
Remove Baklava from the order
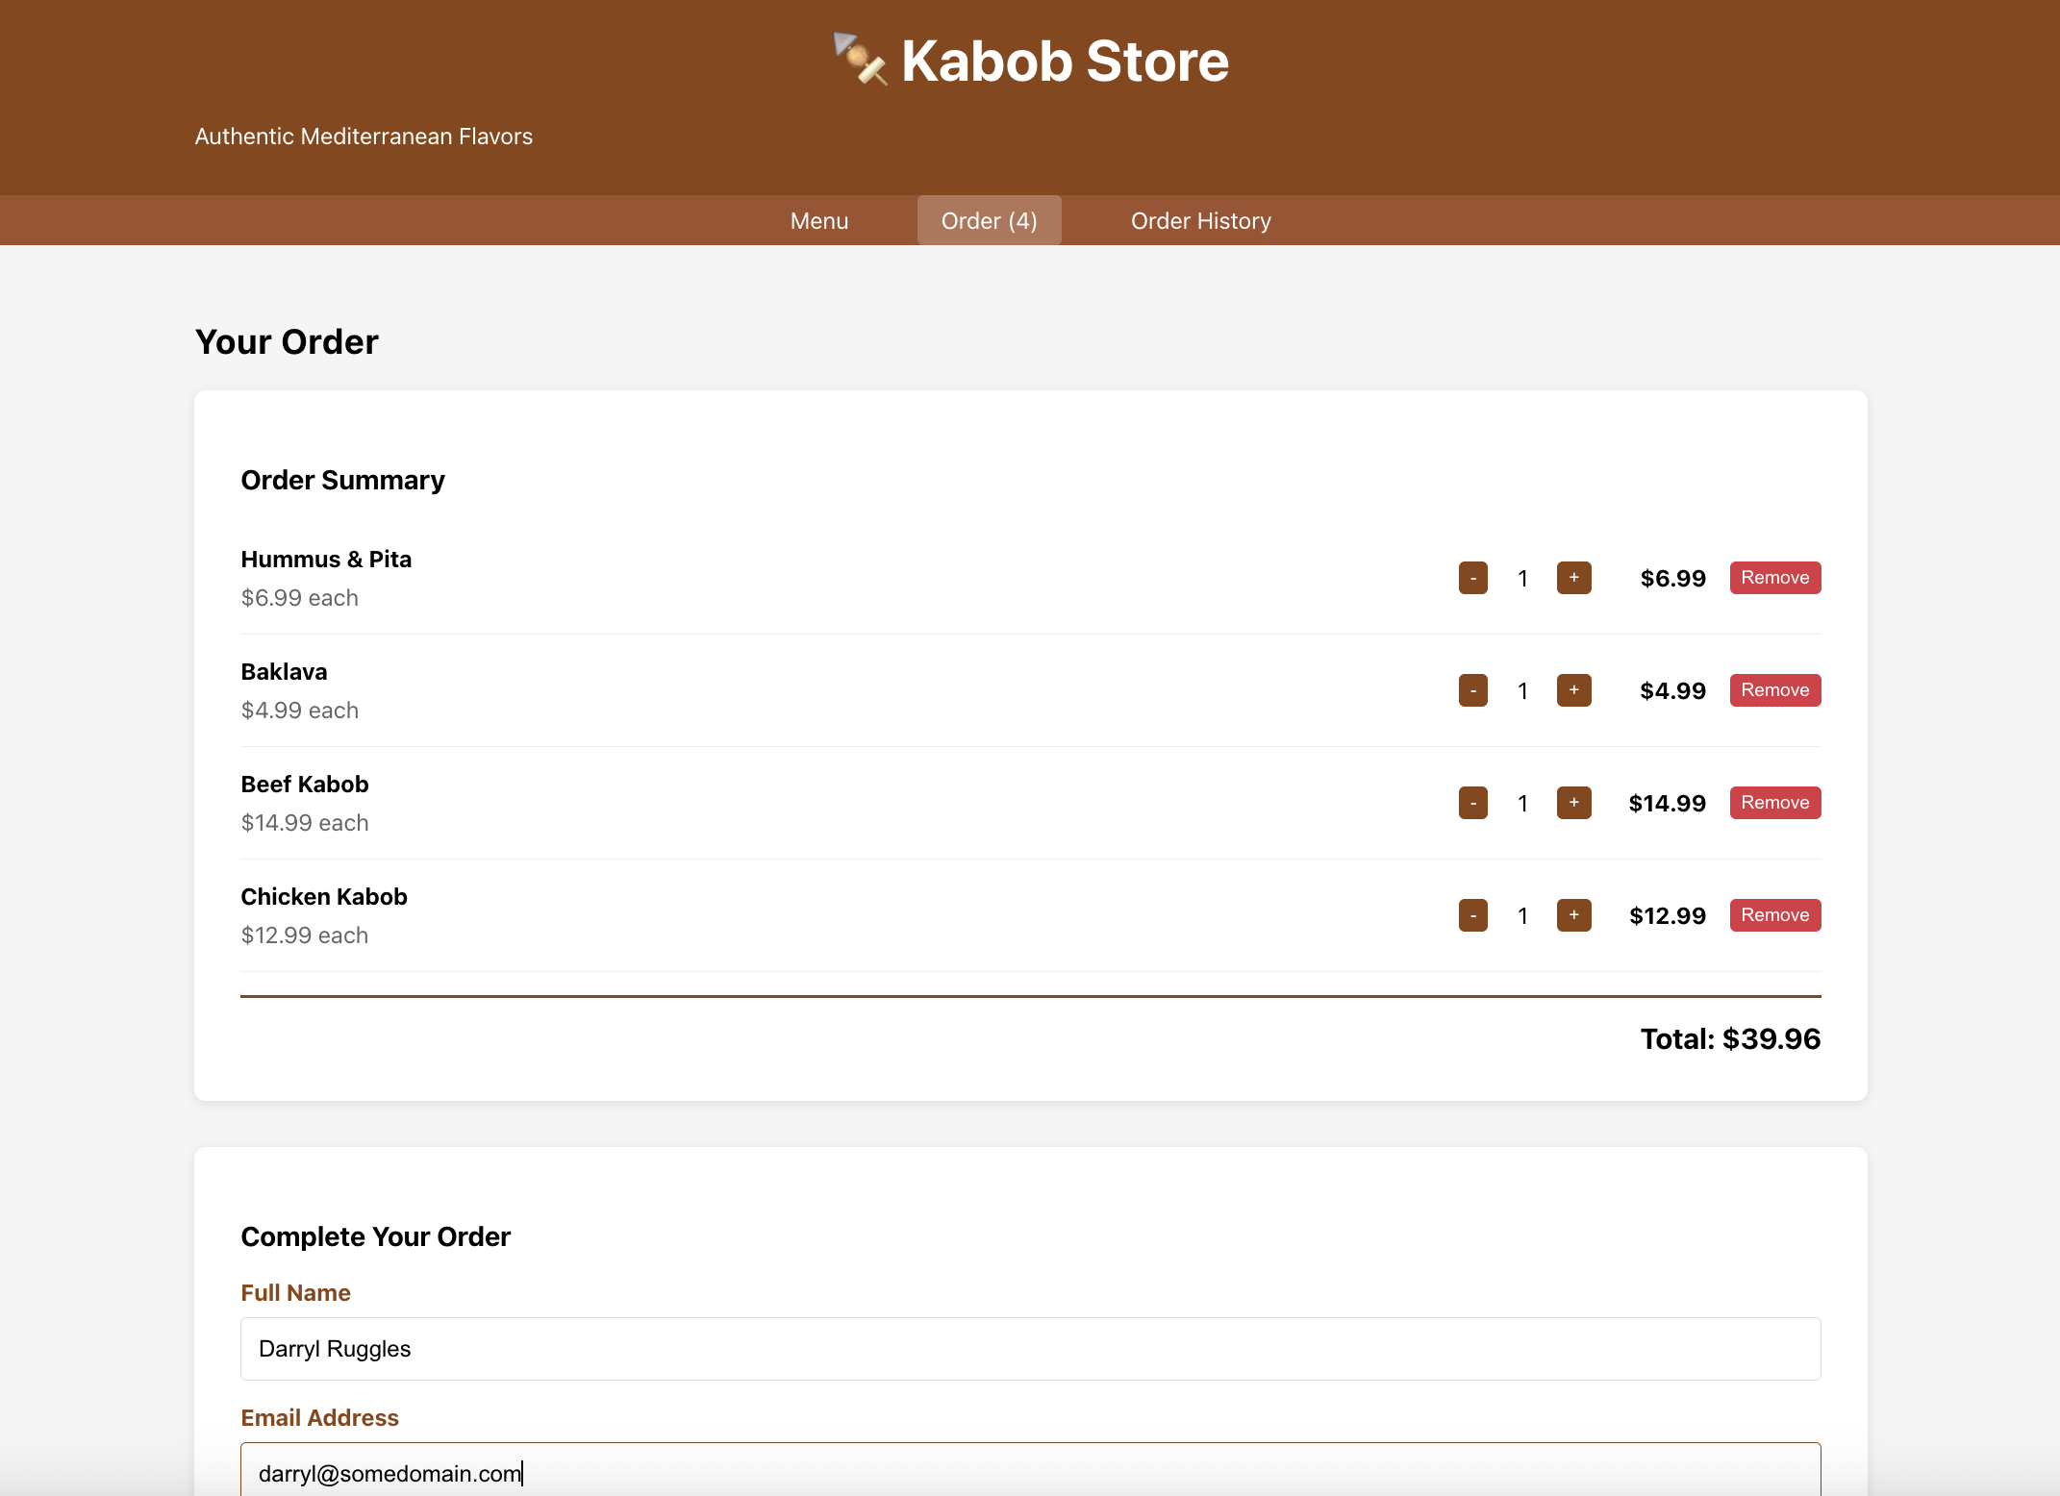pyautogui.click(x=1774, y=690)
